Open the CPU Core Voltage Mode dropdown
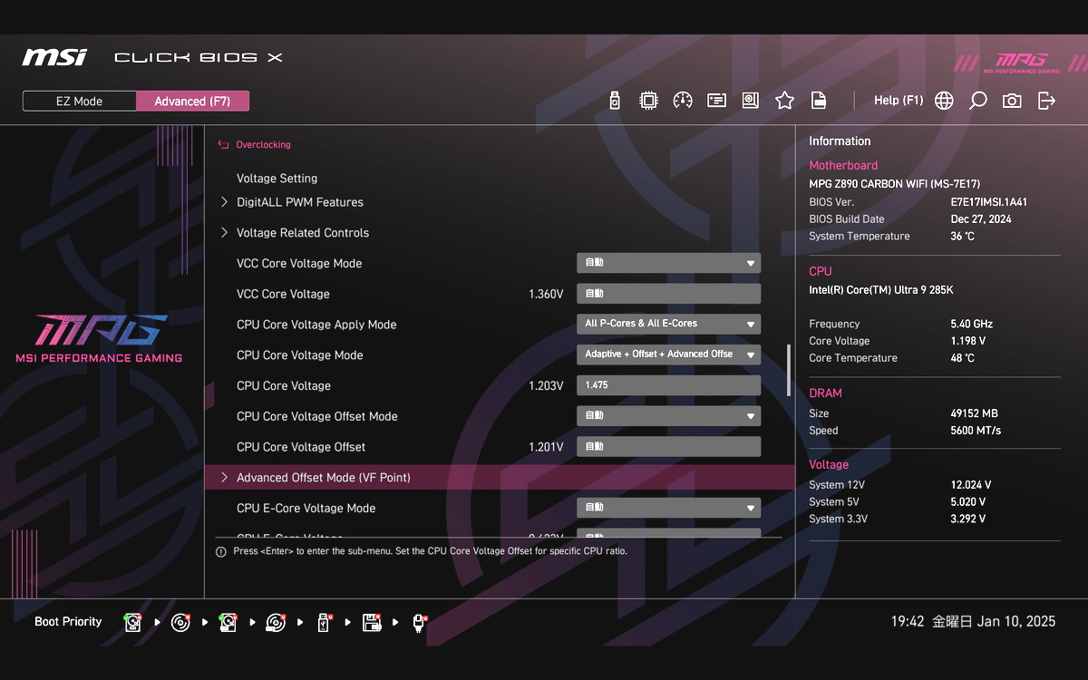 pyautogui.click(x=668, y=355)
